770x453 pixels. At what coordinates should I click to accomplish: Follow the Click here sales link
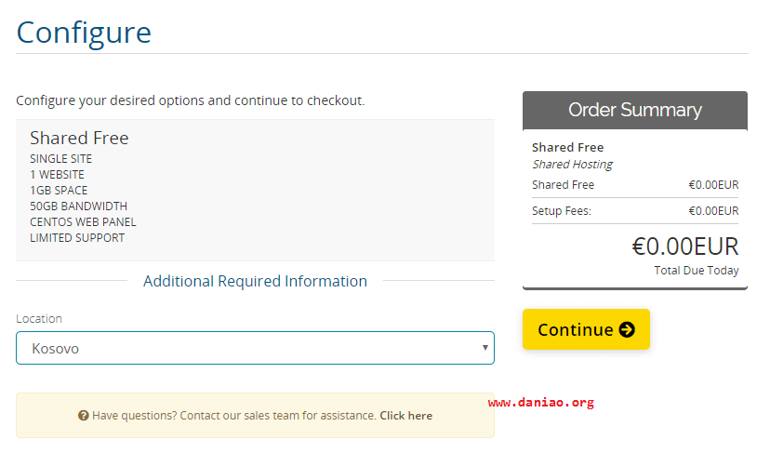(406, 416)
